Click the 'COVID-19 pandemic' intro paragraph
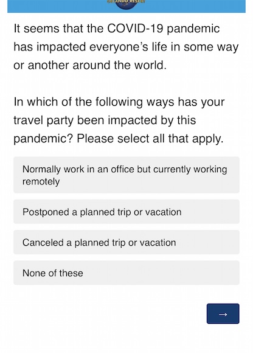 (126, 47)
